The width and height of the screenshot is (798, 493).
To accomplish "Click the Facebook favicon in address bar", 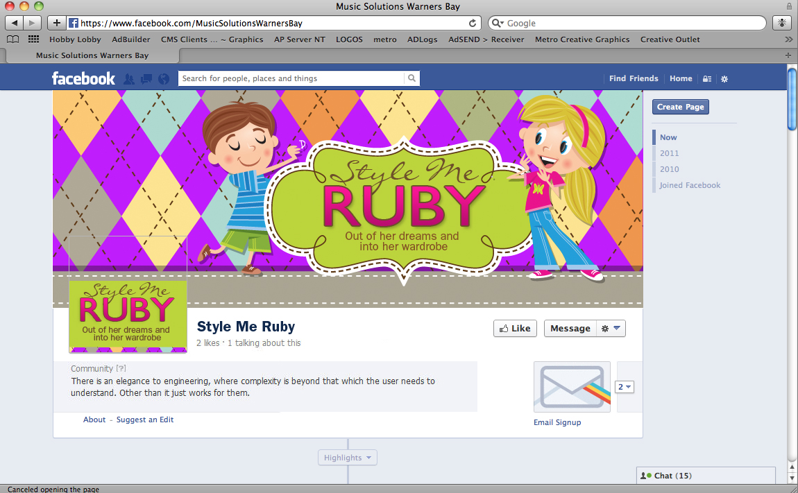I will 74,23.
